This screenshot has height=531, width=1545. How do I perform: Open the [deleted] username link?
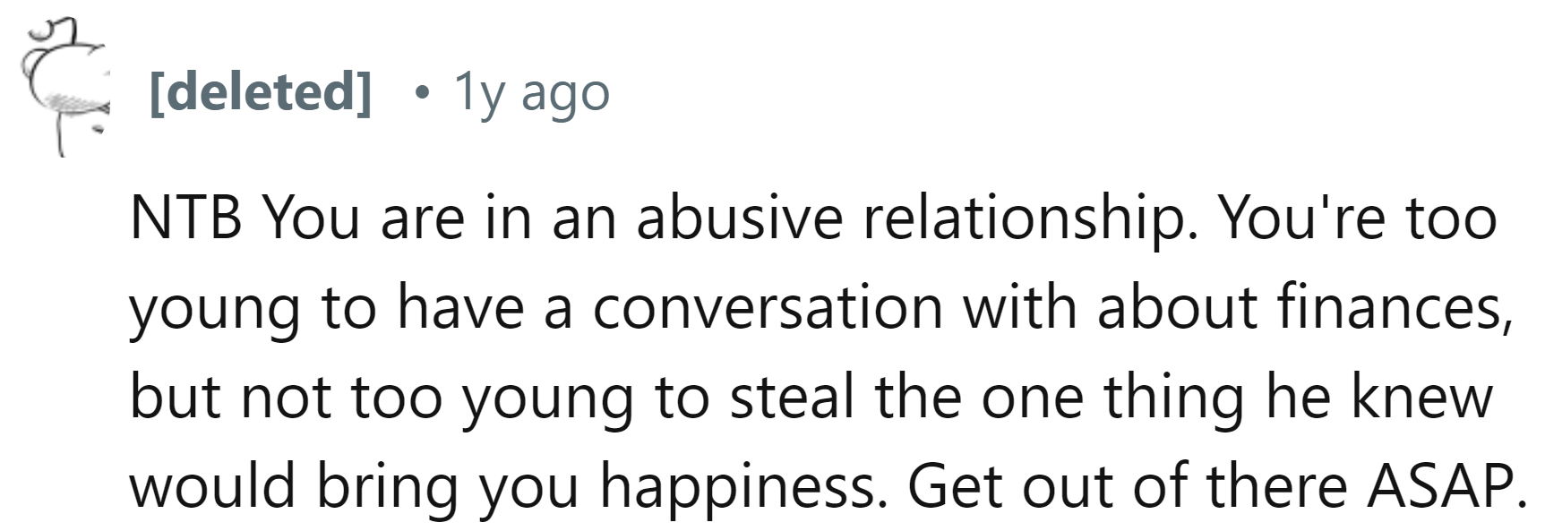261,91
